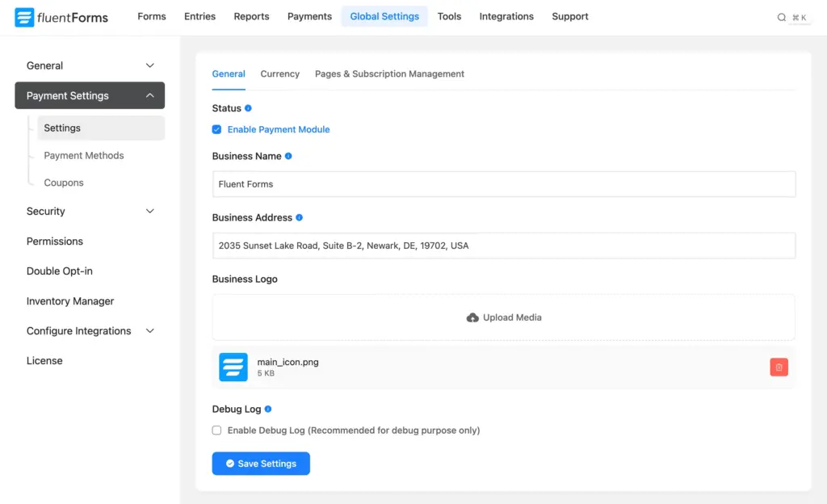Click the Debug Log info icon
Viewport: 827px width, 504px height.
[x=267, y=409]
